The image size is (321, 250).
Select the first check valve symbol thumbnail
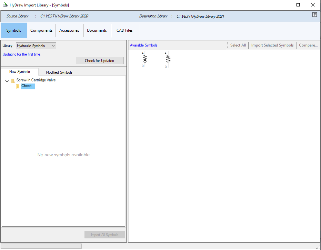pos(144,59)
